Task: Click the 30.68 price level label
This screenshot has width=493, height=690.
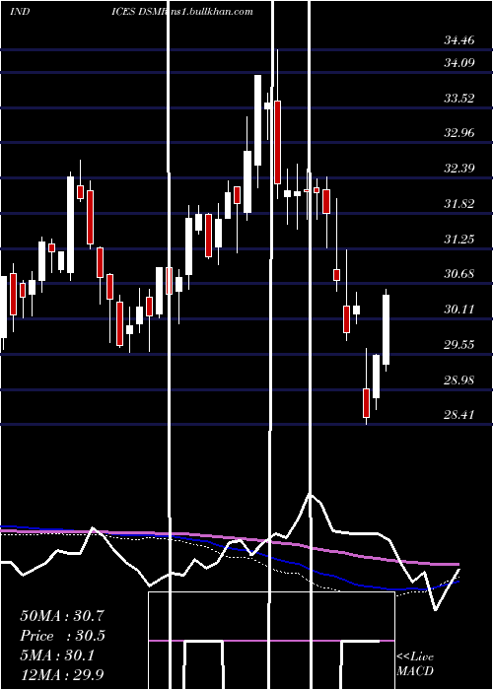Action: coord(459,274)
